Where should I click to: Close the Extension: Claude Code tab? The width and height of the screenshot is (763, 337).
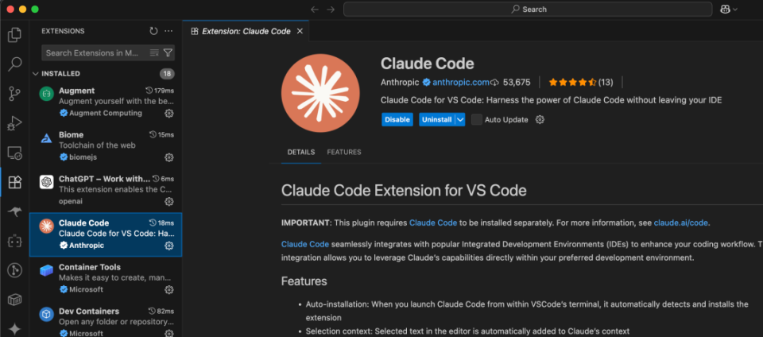(x=298, y=31)
